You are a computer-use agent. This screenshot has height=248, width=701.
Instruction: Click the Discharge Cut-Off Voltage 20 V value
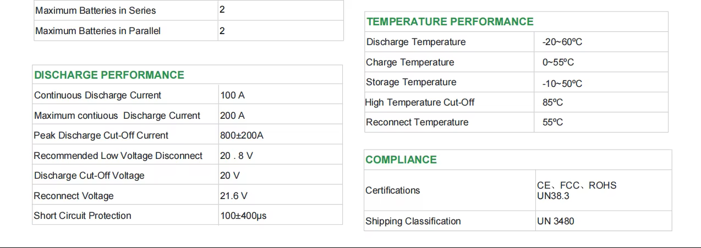click(x=230, y=175)
